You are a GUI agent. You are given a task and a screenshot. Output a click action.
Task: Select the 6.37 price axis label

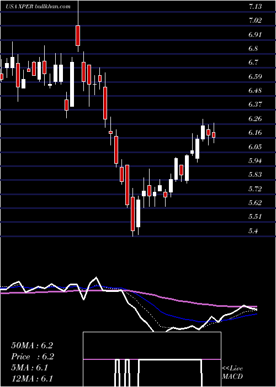tap(255, 104)
